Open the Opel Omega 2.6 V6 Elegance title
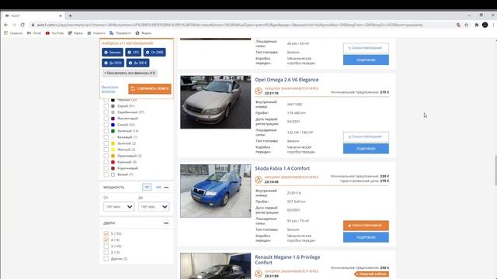Viewport: 497px width, 279px height. click(287, 80)
